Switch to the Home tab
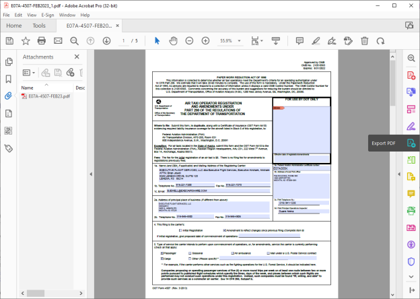This screenshot has width=420, height=299. coord(14,26)
